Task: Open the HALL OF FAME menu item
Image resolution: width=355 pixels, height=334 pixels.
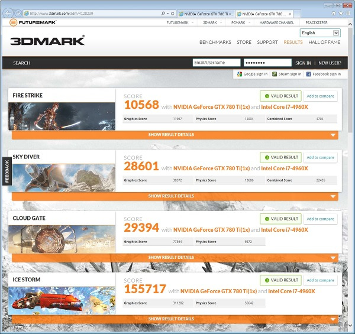Action: coord(324,42)
